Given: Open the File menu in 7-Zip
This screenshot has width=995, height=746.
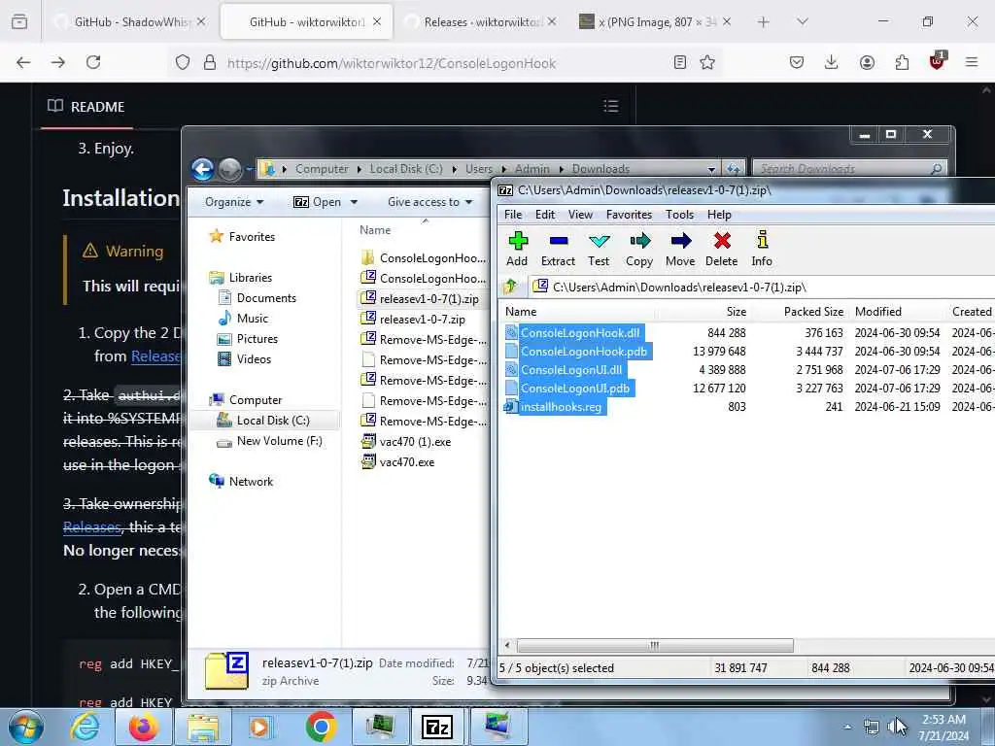Looking at the screenshot, I should click(x=513, y=215).
